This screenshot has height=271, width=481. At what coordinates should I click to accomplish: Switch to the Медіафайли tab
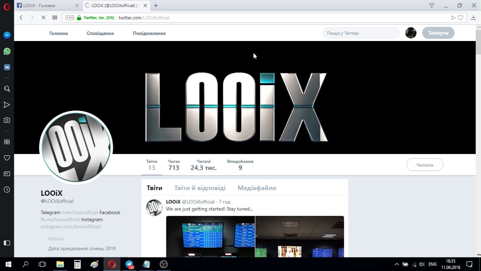(x=257, y=188)
